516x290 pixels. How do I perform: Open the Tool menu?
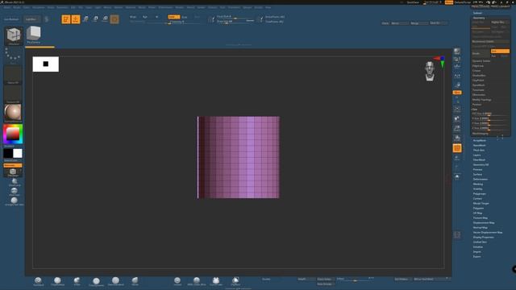coord(223,7)
